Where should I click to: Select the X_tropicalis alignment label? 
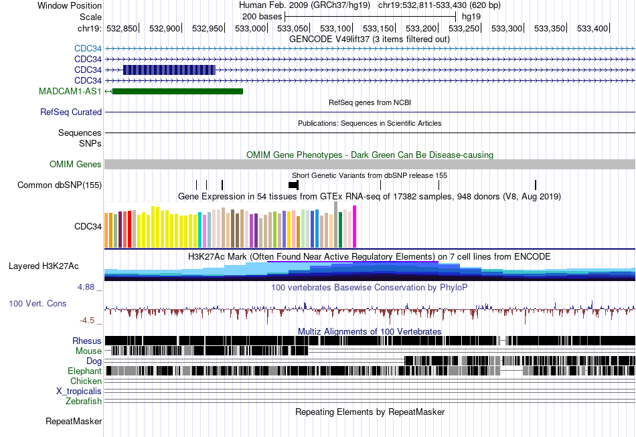pyautogui.click(x=79, y=391)
